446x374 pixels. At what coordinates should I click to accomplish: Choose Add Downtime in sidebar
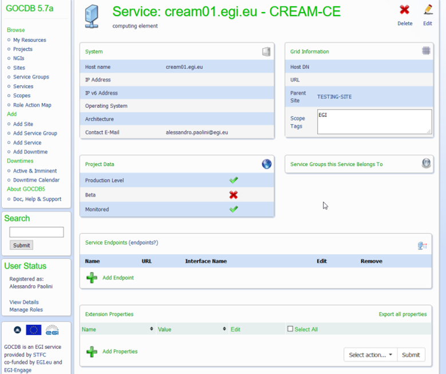tap(30, 152)
